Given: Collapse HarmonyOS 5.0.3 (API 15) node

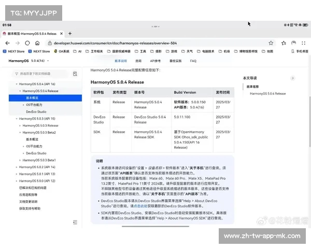Looking at the screenshot, I should point(17,119).
